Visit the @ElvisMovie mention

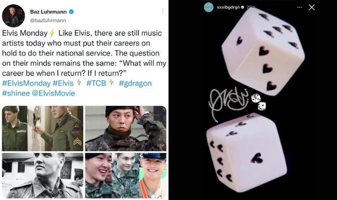pyautogui.click(x=53, y=93)
